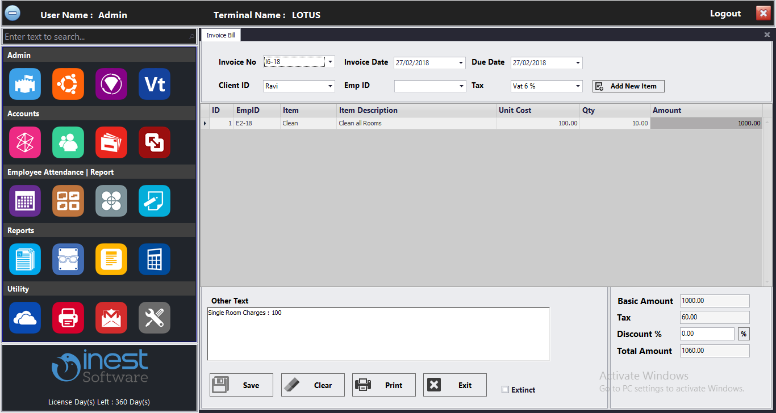The height and width of the screenshot is (413, 776).
Task: Open the red mail envelope utility icon
Action: click(x=111, y=318)
